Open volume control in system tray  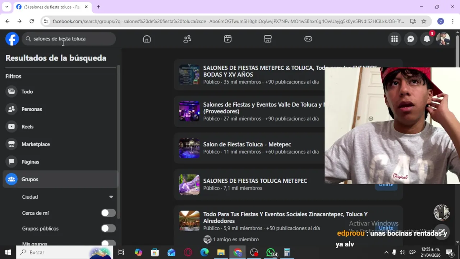[x=402, y=252]
